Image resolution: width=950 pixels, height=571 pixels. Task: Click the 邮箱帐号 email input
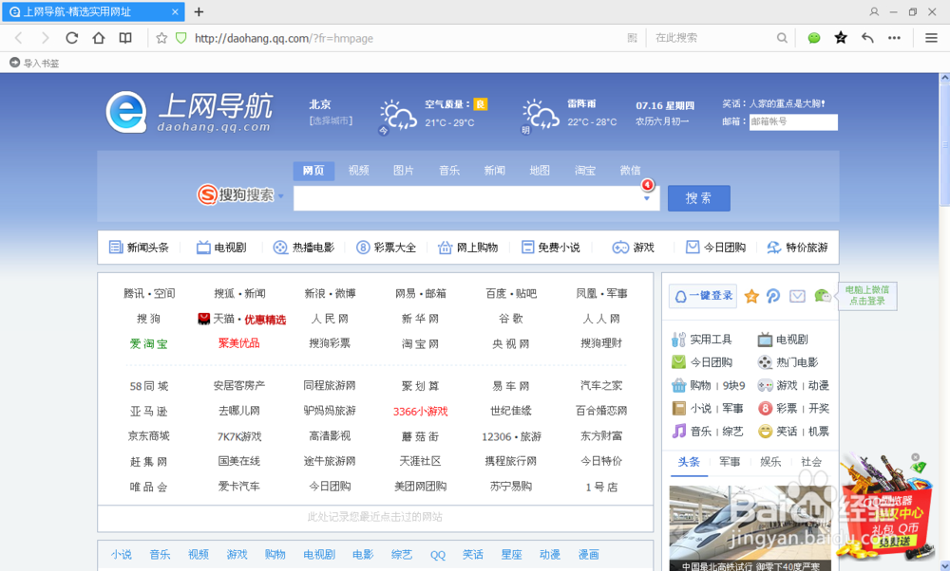pyautogui.click(x=793, y=121)
